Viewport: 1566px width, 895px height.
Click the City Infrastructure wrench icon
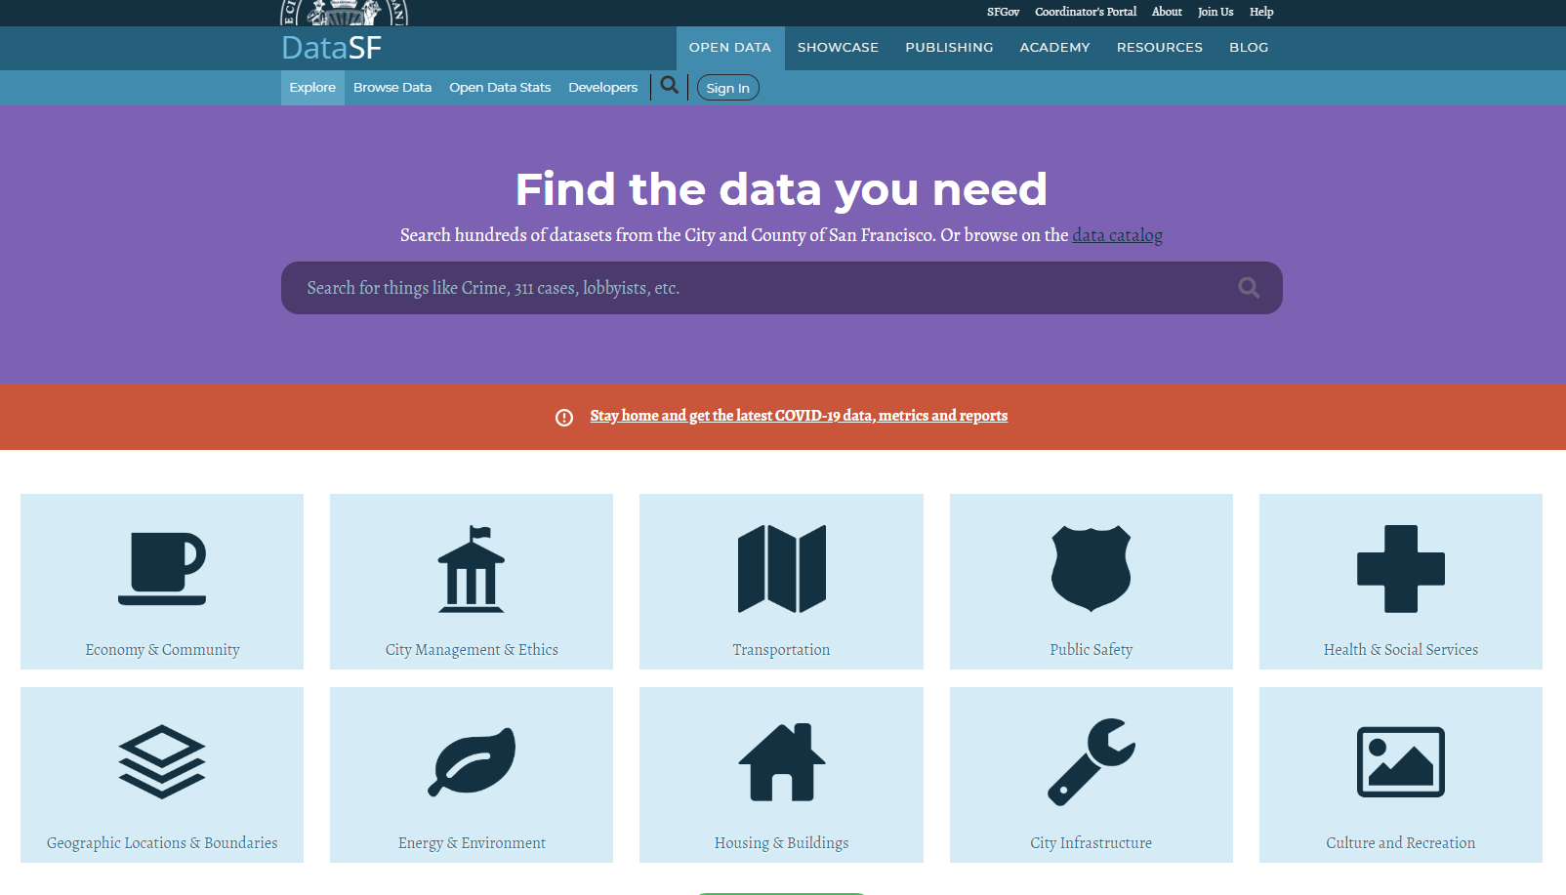[x=1091, y=761]
